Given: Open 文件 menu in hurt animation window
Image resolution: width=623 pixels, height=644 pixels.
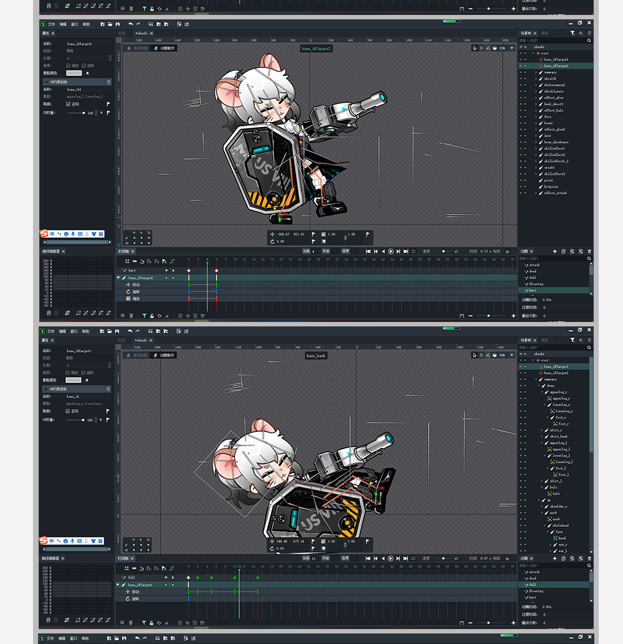Looking at the screenshot, I should [51, 24].
